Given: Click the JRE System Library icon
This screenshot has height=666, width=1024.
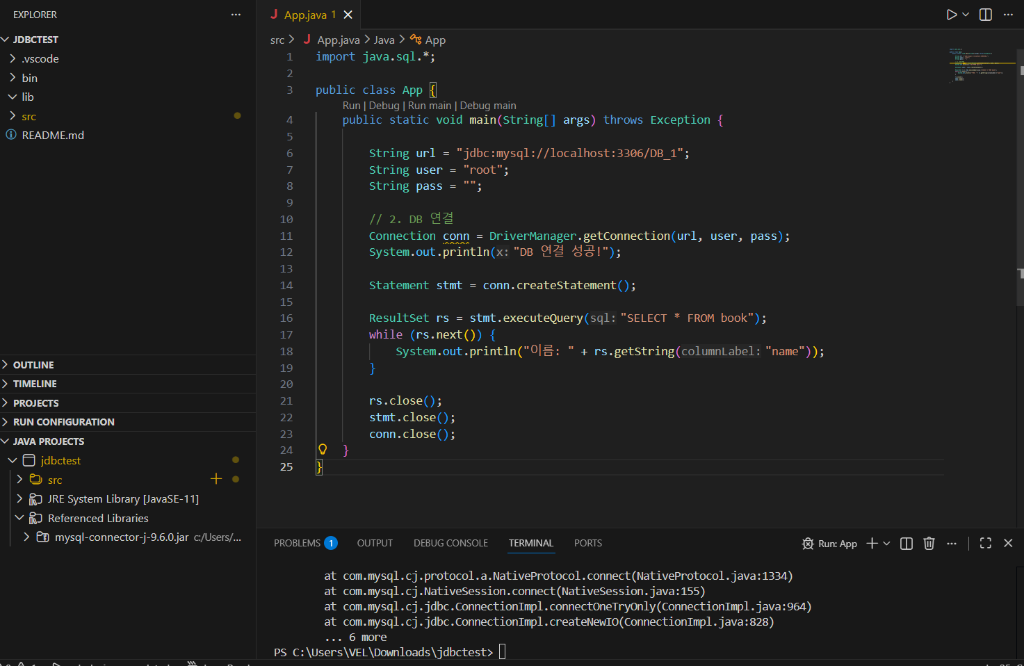Looking at the screenshot, I should coord(35,498).
